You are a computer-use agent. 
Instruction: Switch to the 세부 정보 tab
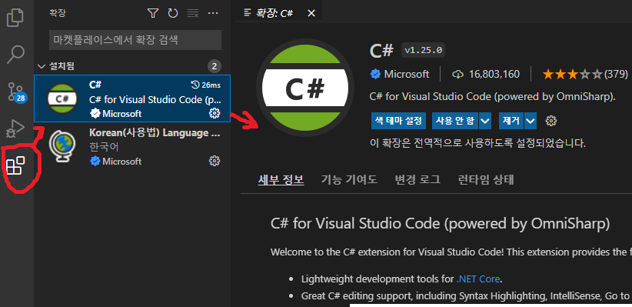tap(281, 179)
